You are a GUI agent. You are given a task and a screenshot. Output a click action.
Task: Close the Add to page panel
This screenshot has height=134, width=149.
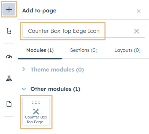click(139, 11)
